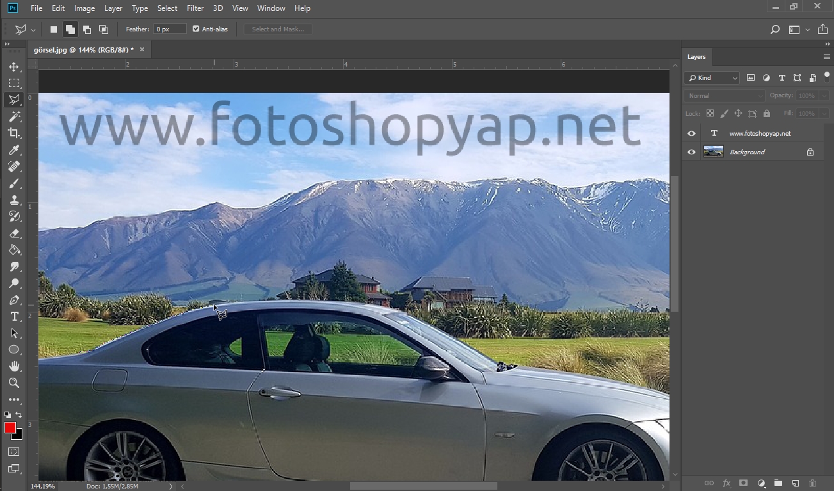Open the Layers panel menu
The image size is (834, 491).
click(826, 57)
